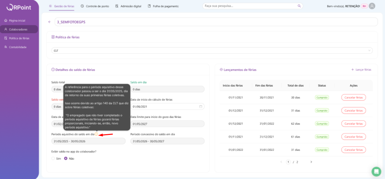Select the Sim radio option

coord(53,159)
